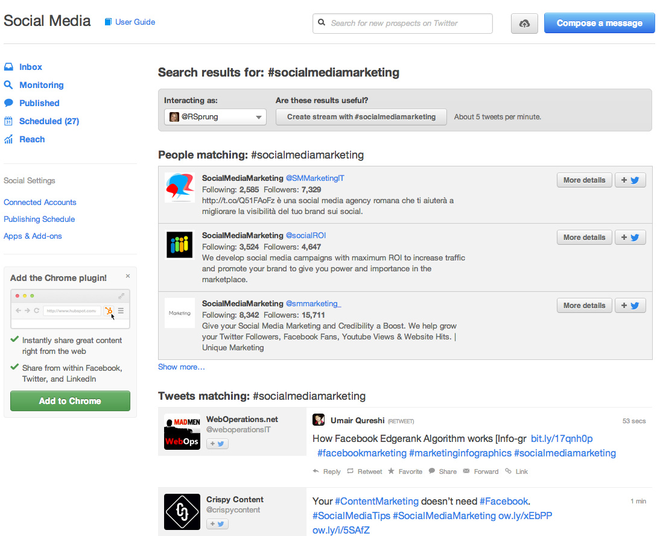The height and width of the screenshot is (536, 660).
Task: Click the WebOperations.net account name
Action: pyautogui.click(x=242, y=420)
